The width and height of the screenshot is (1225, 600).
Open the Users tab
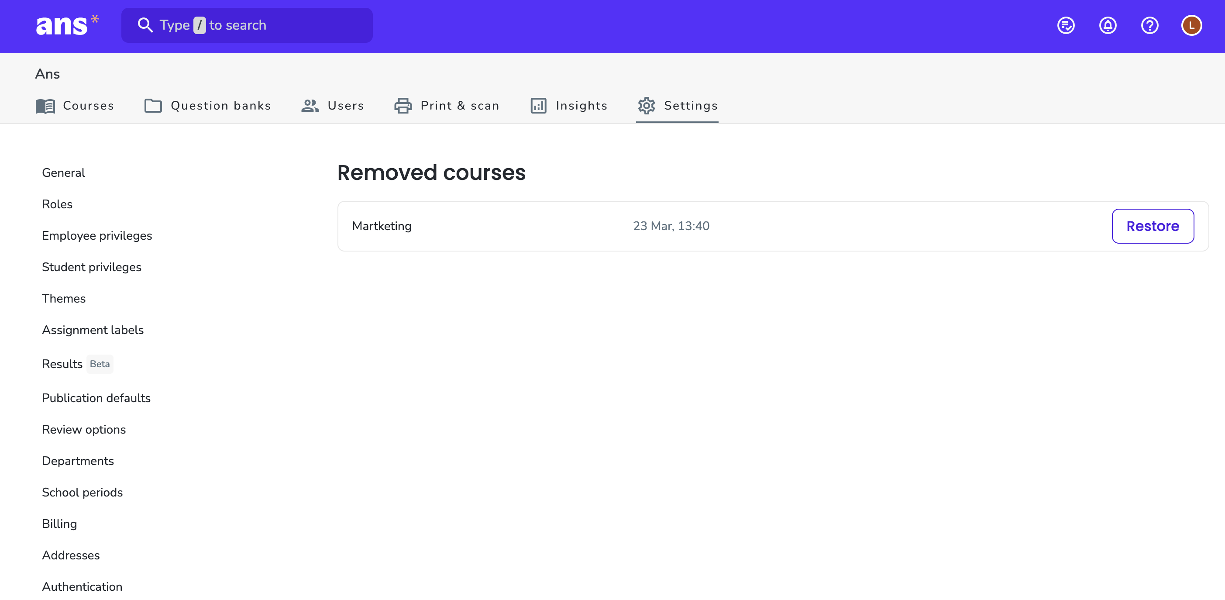tap(332, 106)
